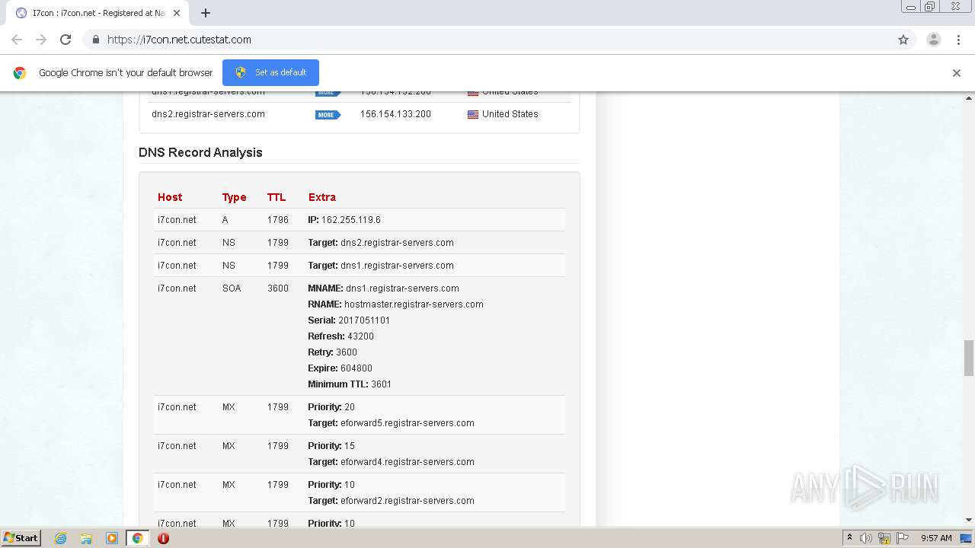Click the 9:57 AM clock
This screenshot has height=548, width=975.
pyautogui.click(x=936, y=538)
